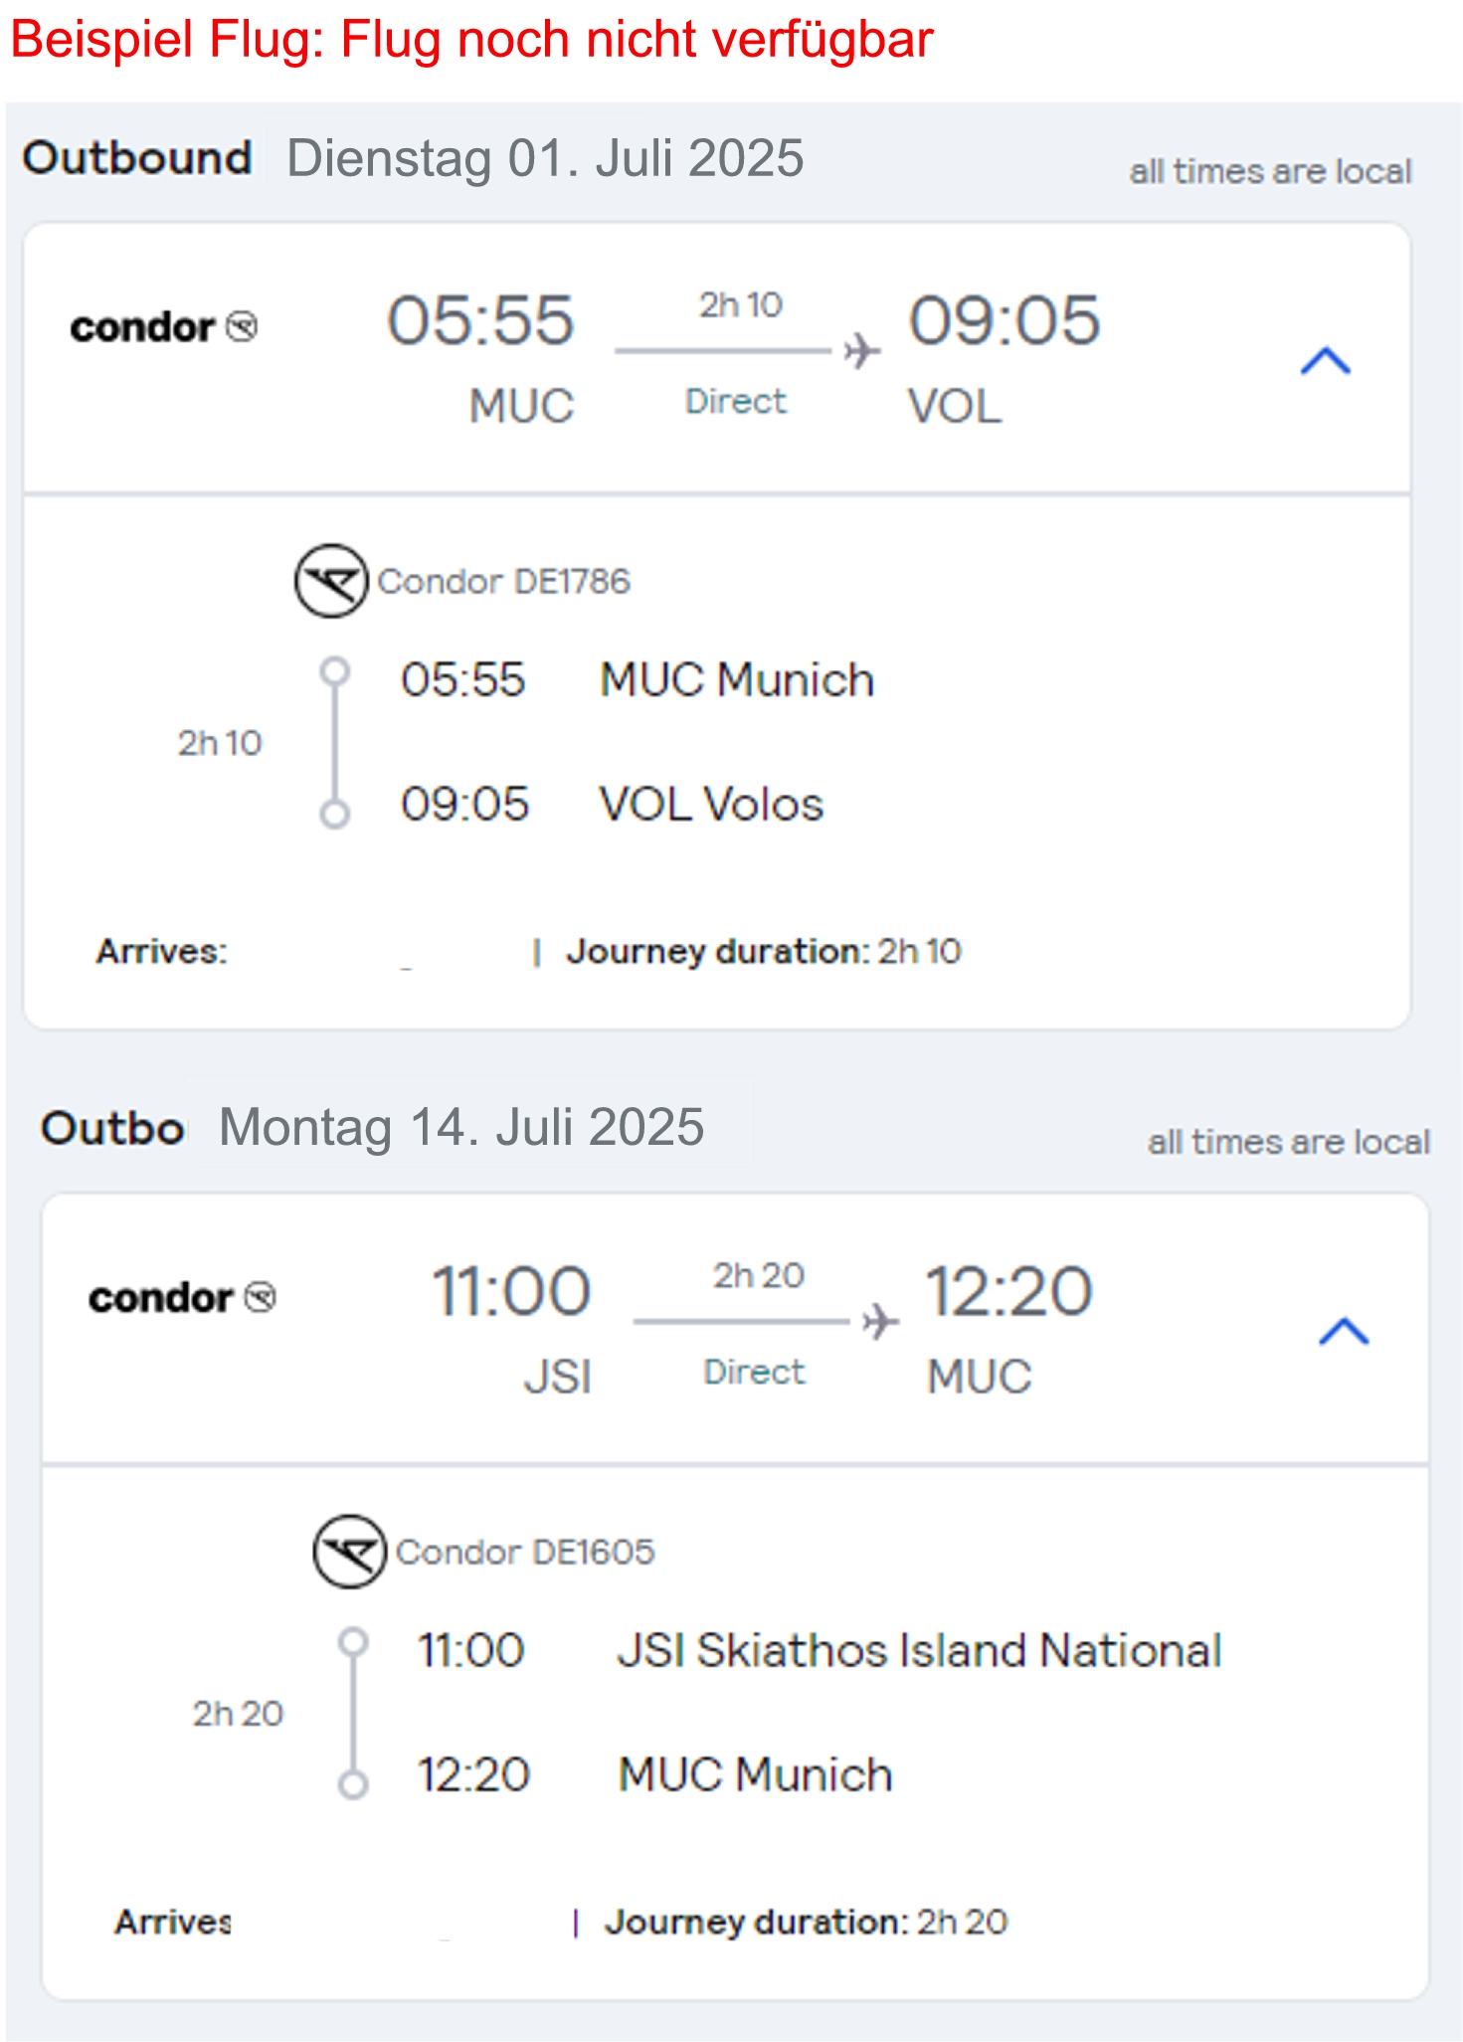Click the Condor DE1605 flight number

pos(525,1552)
